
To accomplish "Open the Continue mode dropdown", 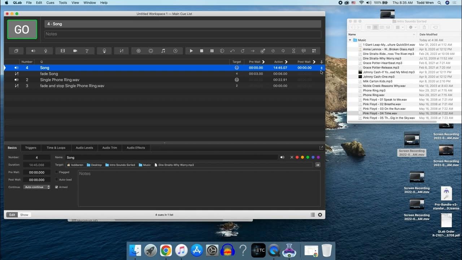I will click(x=37, y=187).
